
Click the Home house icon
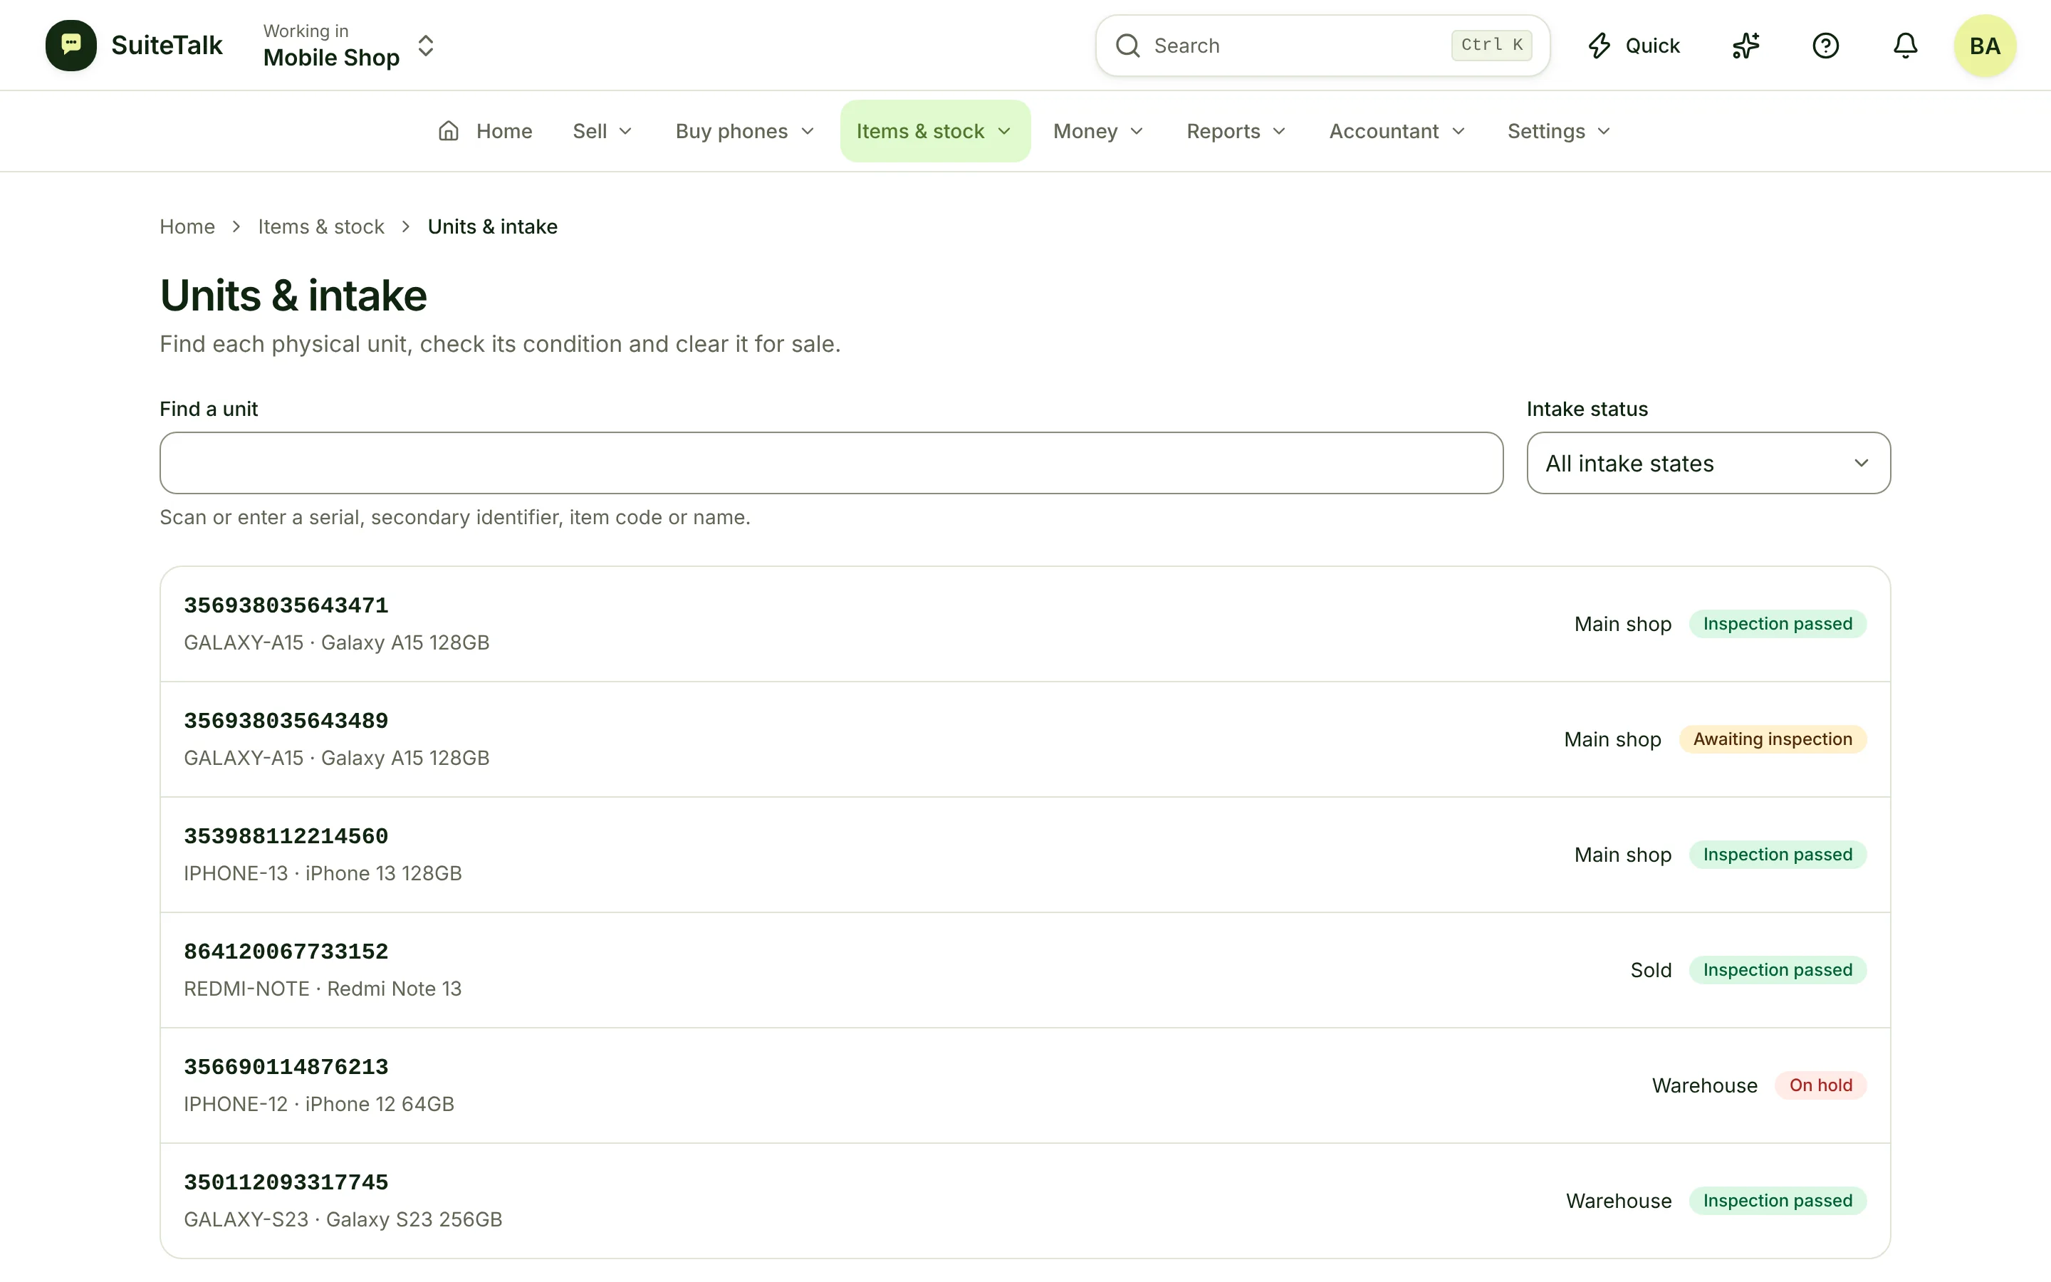(449, 130)
